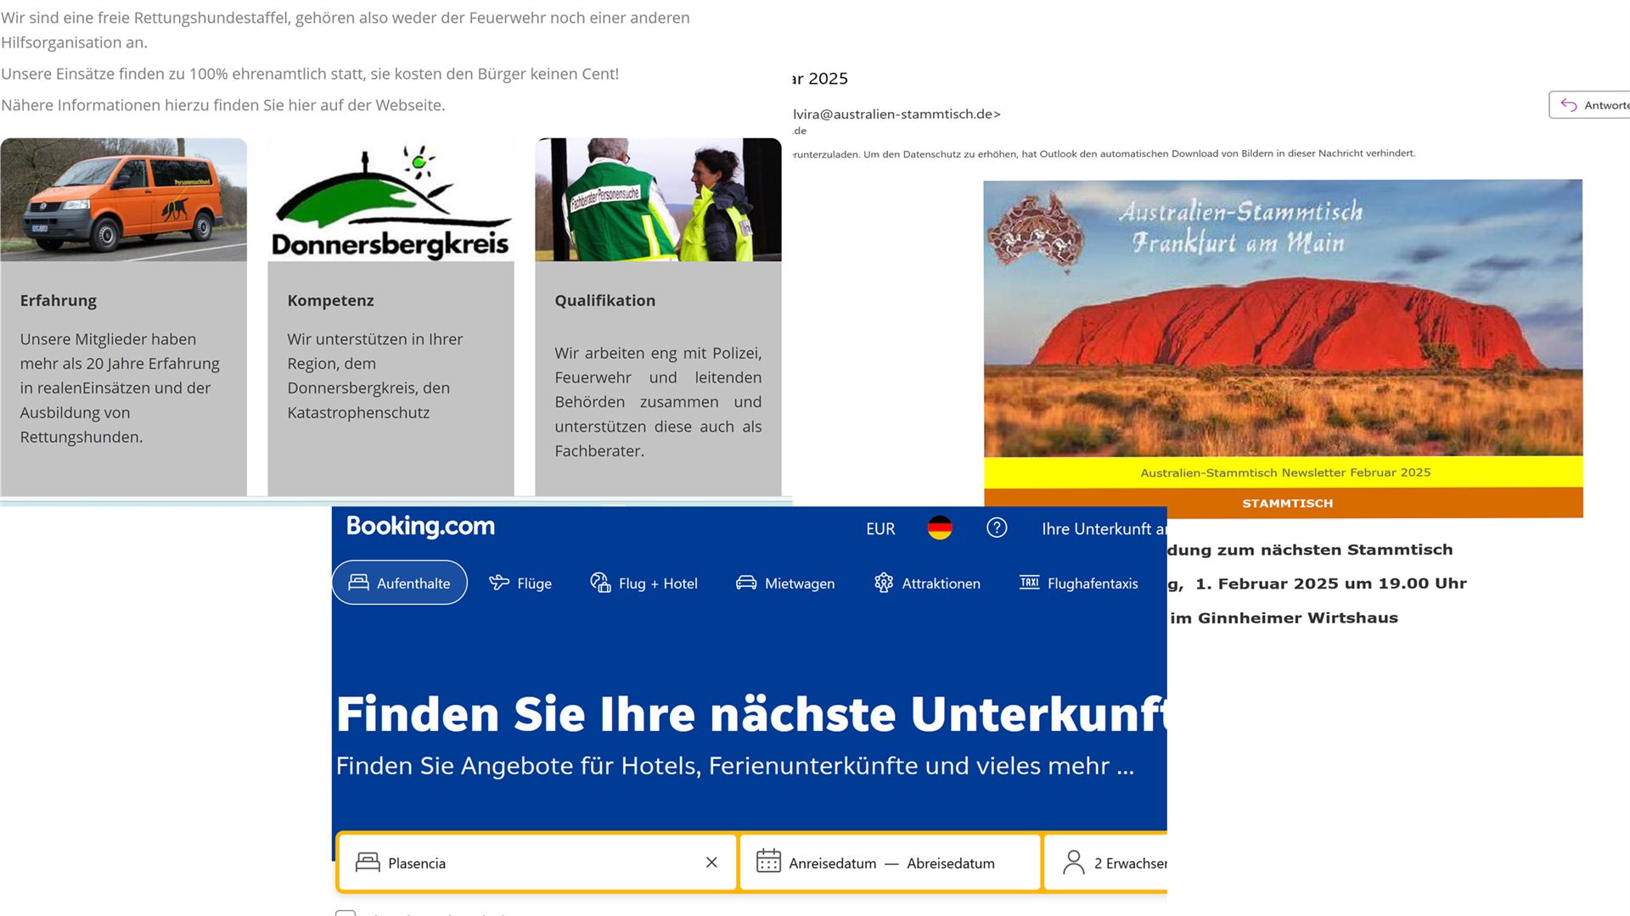Click the Kompetenz card heading
The height and width of the screenshot is (916, 1630).
click(x=330, y=300)
